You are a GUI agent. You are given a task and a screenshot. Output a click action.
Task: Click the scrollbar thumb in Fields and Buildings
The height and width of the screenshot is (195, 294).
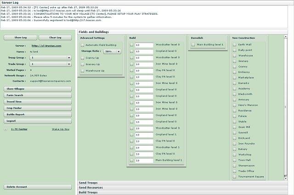click(x=286, y=107)
